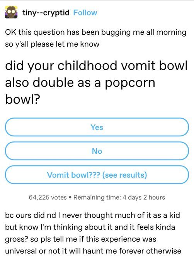Select the 'Vomit bowl??? (see results)' option

97,175
